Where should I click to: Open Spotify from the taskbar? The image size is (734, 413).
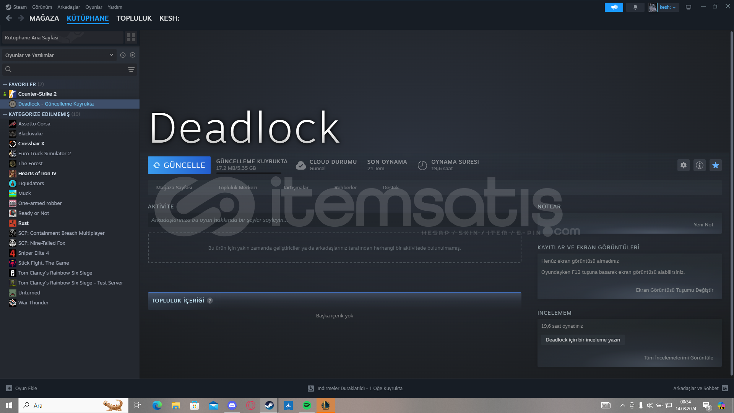click(x=307, y=405)
